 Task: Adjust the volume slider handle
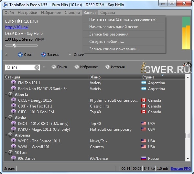click(15, 45)
